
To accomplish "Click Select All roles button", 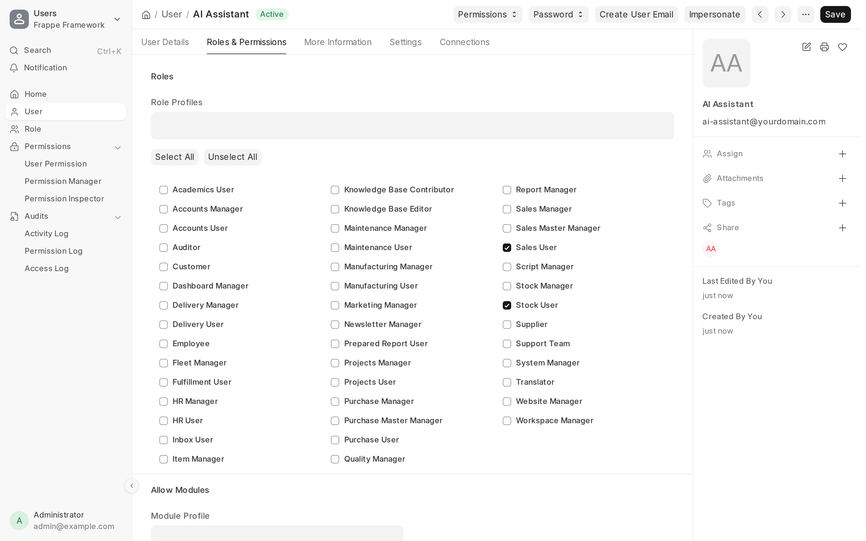I will [175, 157].
